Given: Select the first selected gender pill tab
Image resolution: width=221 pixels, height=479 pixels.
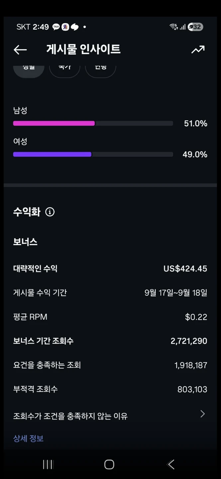Looking at the screenshot, I should tap(29, 70).
